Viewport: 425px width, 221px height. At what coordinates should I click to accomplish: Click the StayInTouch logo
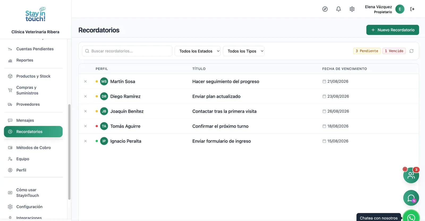(35, 14)
